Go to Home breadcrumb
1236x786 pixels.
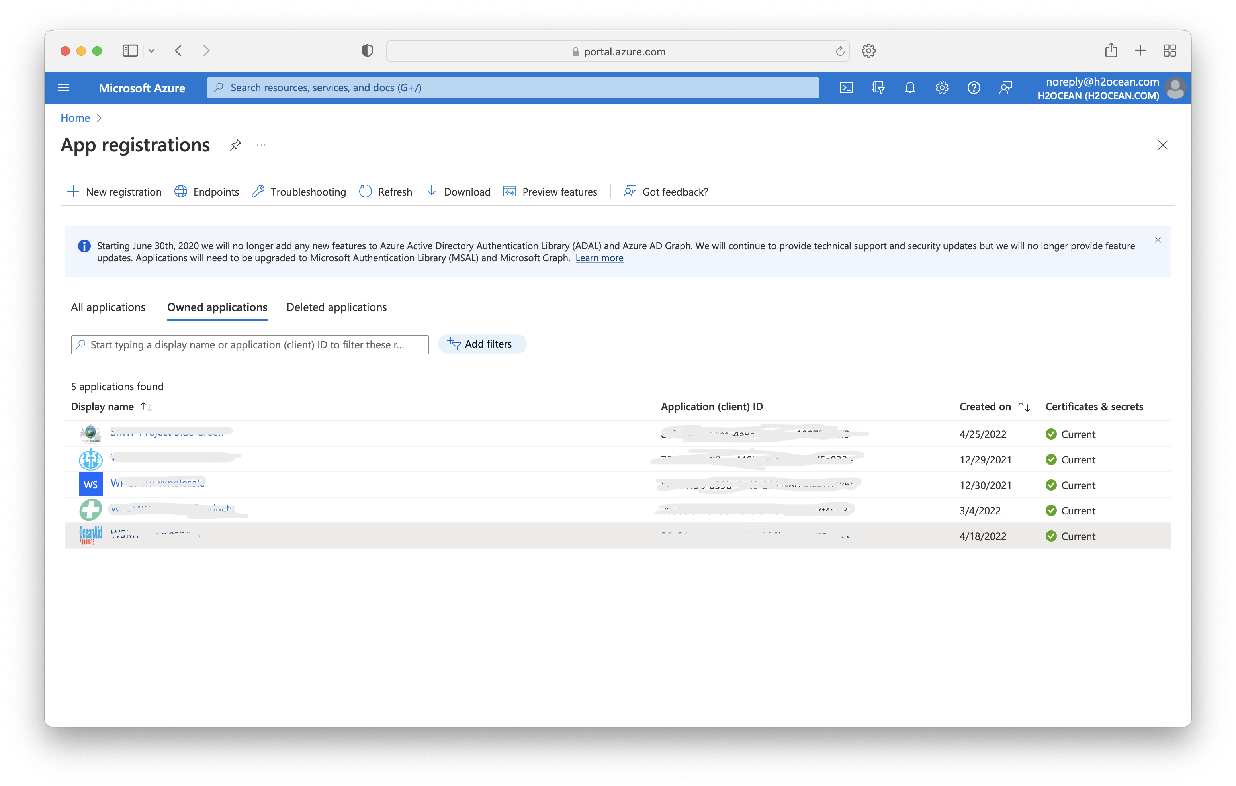[75, 118]
